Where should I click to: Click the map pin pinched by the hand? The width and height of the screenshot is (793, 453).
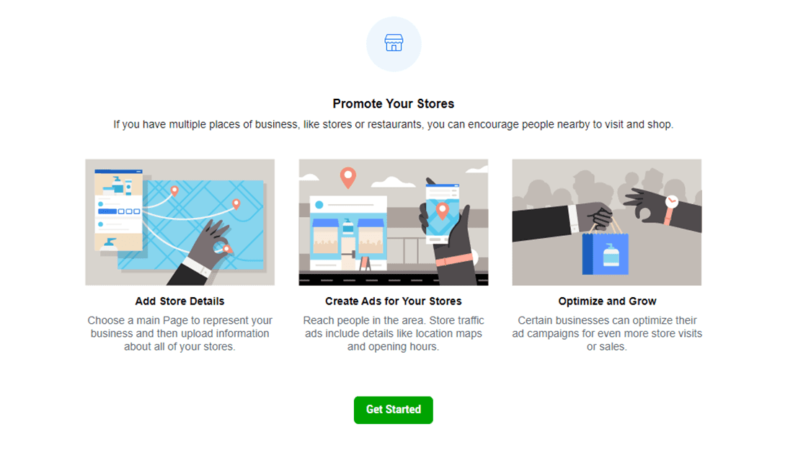(x=227, y=249)
